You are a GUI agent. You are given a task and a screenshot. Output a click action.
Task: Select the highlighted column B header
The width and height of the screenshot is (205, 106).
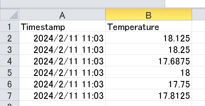pos(149,14)
